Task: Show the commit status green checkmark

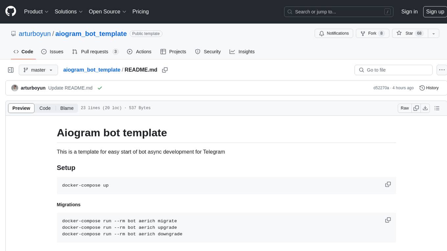Action: point(100,88)
